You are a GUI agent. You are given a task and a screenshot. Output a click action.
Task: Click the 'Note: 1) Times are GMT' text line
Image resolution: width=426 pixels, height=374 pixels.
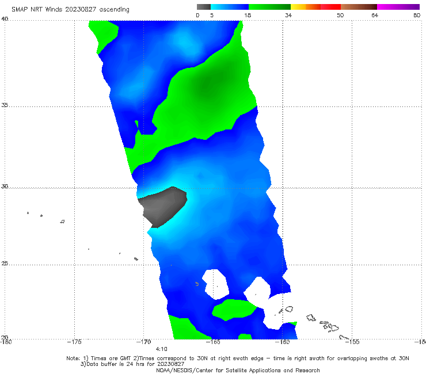tap(237, 358)
